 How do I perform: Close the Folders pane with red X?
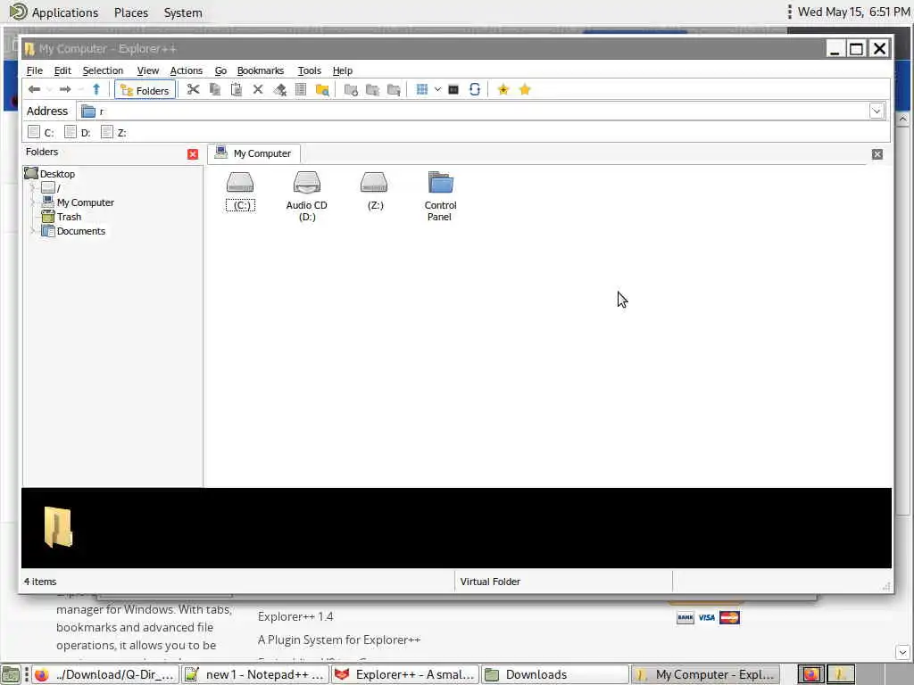193,153
